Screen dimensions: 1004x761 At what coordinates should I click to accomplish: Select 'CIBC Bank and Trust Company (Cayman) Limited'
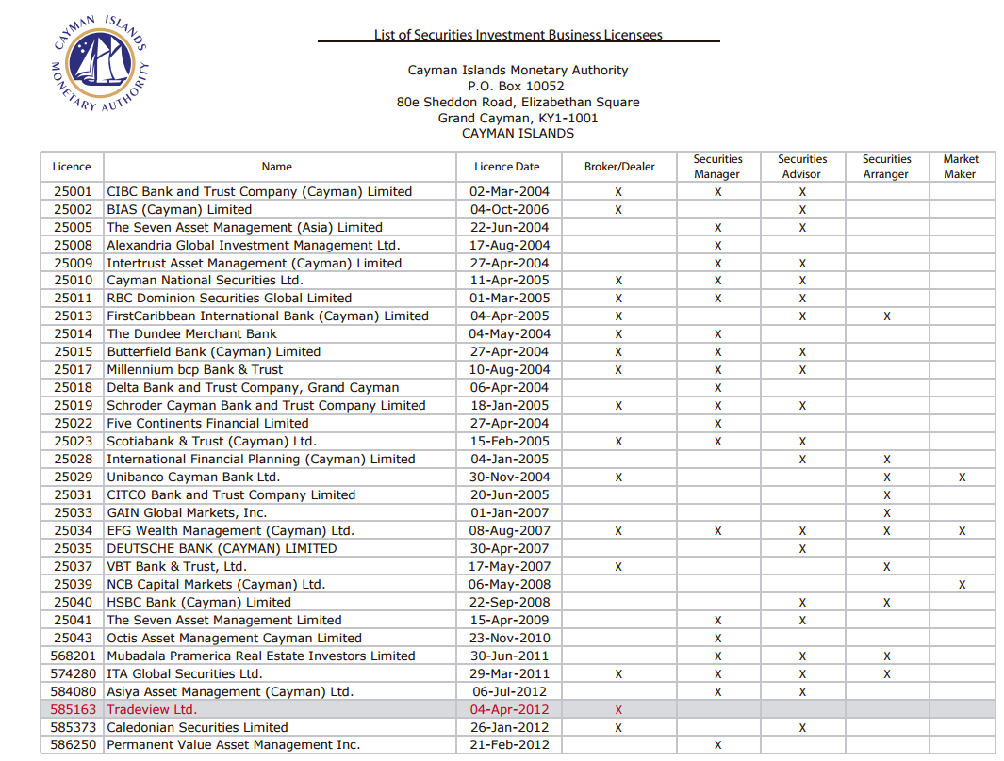click(x=259, y=192)
